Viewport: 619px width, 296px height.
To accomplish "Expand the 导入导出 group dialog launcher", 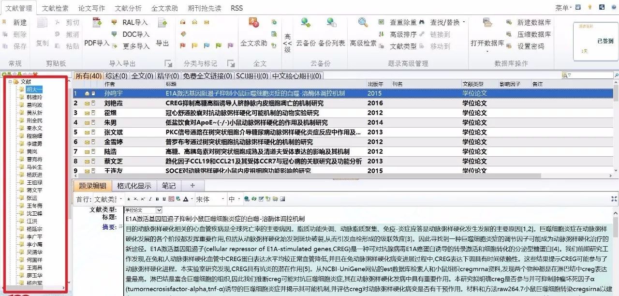I will 168,63.
